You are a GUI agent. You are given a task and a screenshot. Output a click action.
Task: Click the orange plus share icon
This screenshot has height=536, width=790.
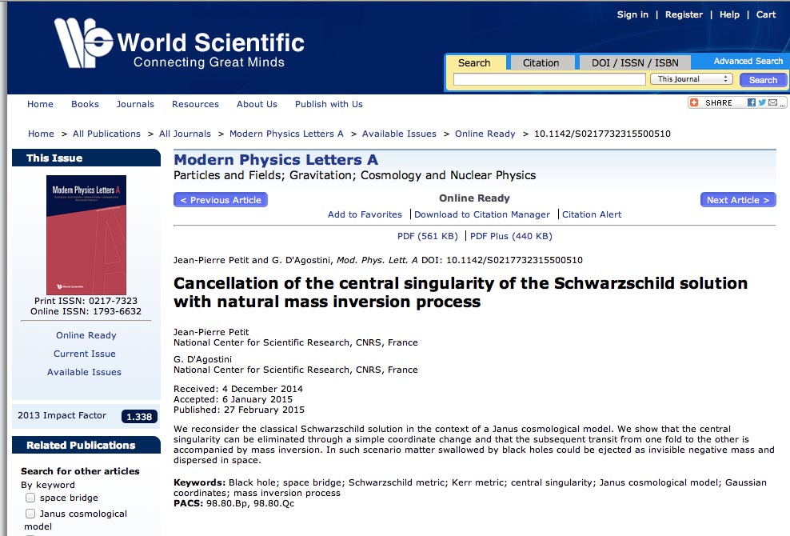click(694, 103)
